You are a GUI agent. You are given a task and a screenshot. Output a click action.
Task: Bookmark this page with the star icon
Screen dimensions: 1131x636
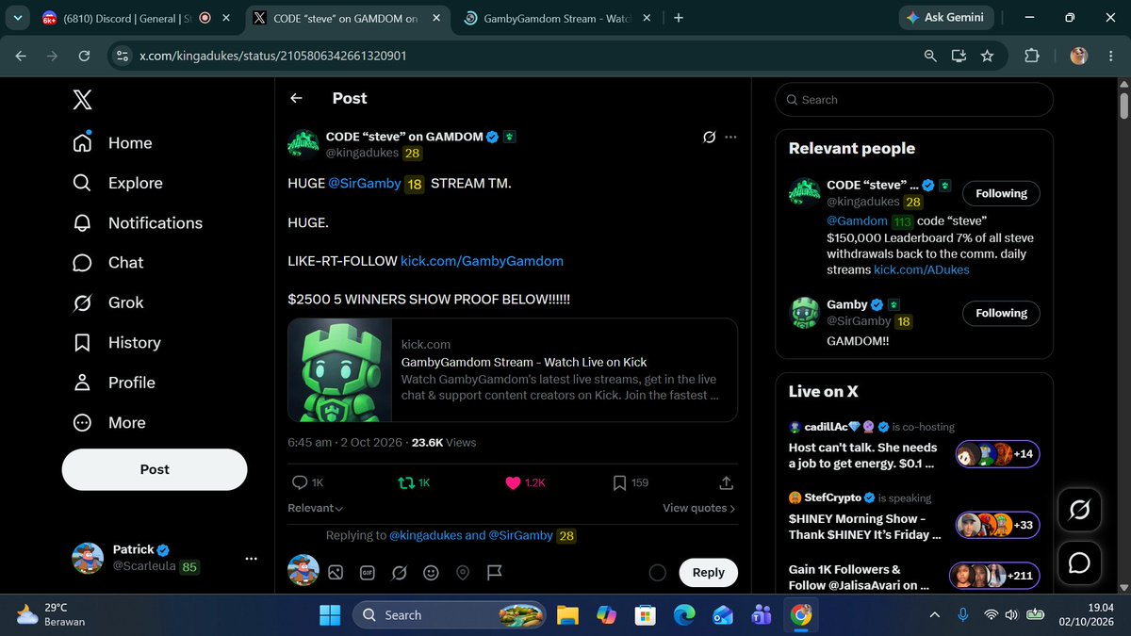(988, 56)
